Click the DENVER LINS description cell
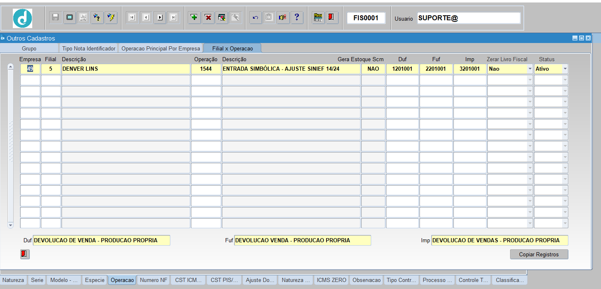This screenshot has height=289, width=601. [x=126, y=69]
